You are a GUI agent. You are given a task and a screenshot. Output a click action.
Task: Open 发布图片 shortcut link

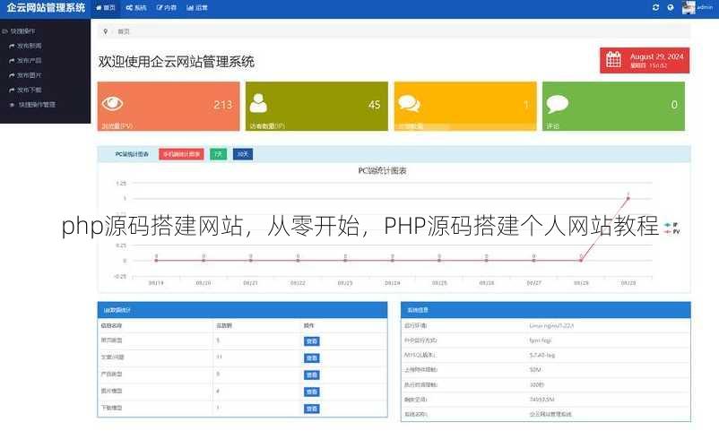[30, 75]
